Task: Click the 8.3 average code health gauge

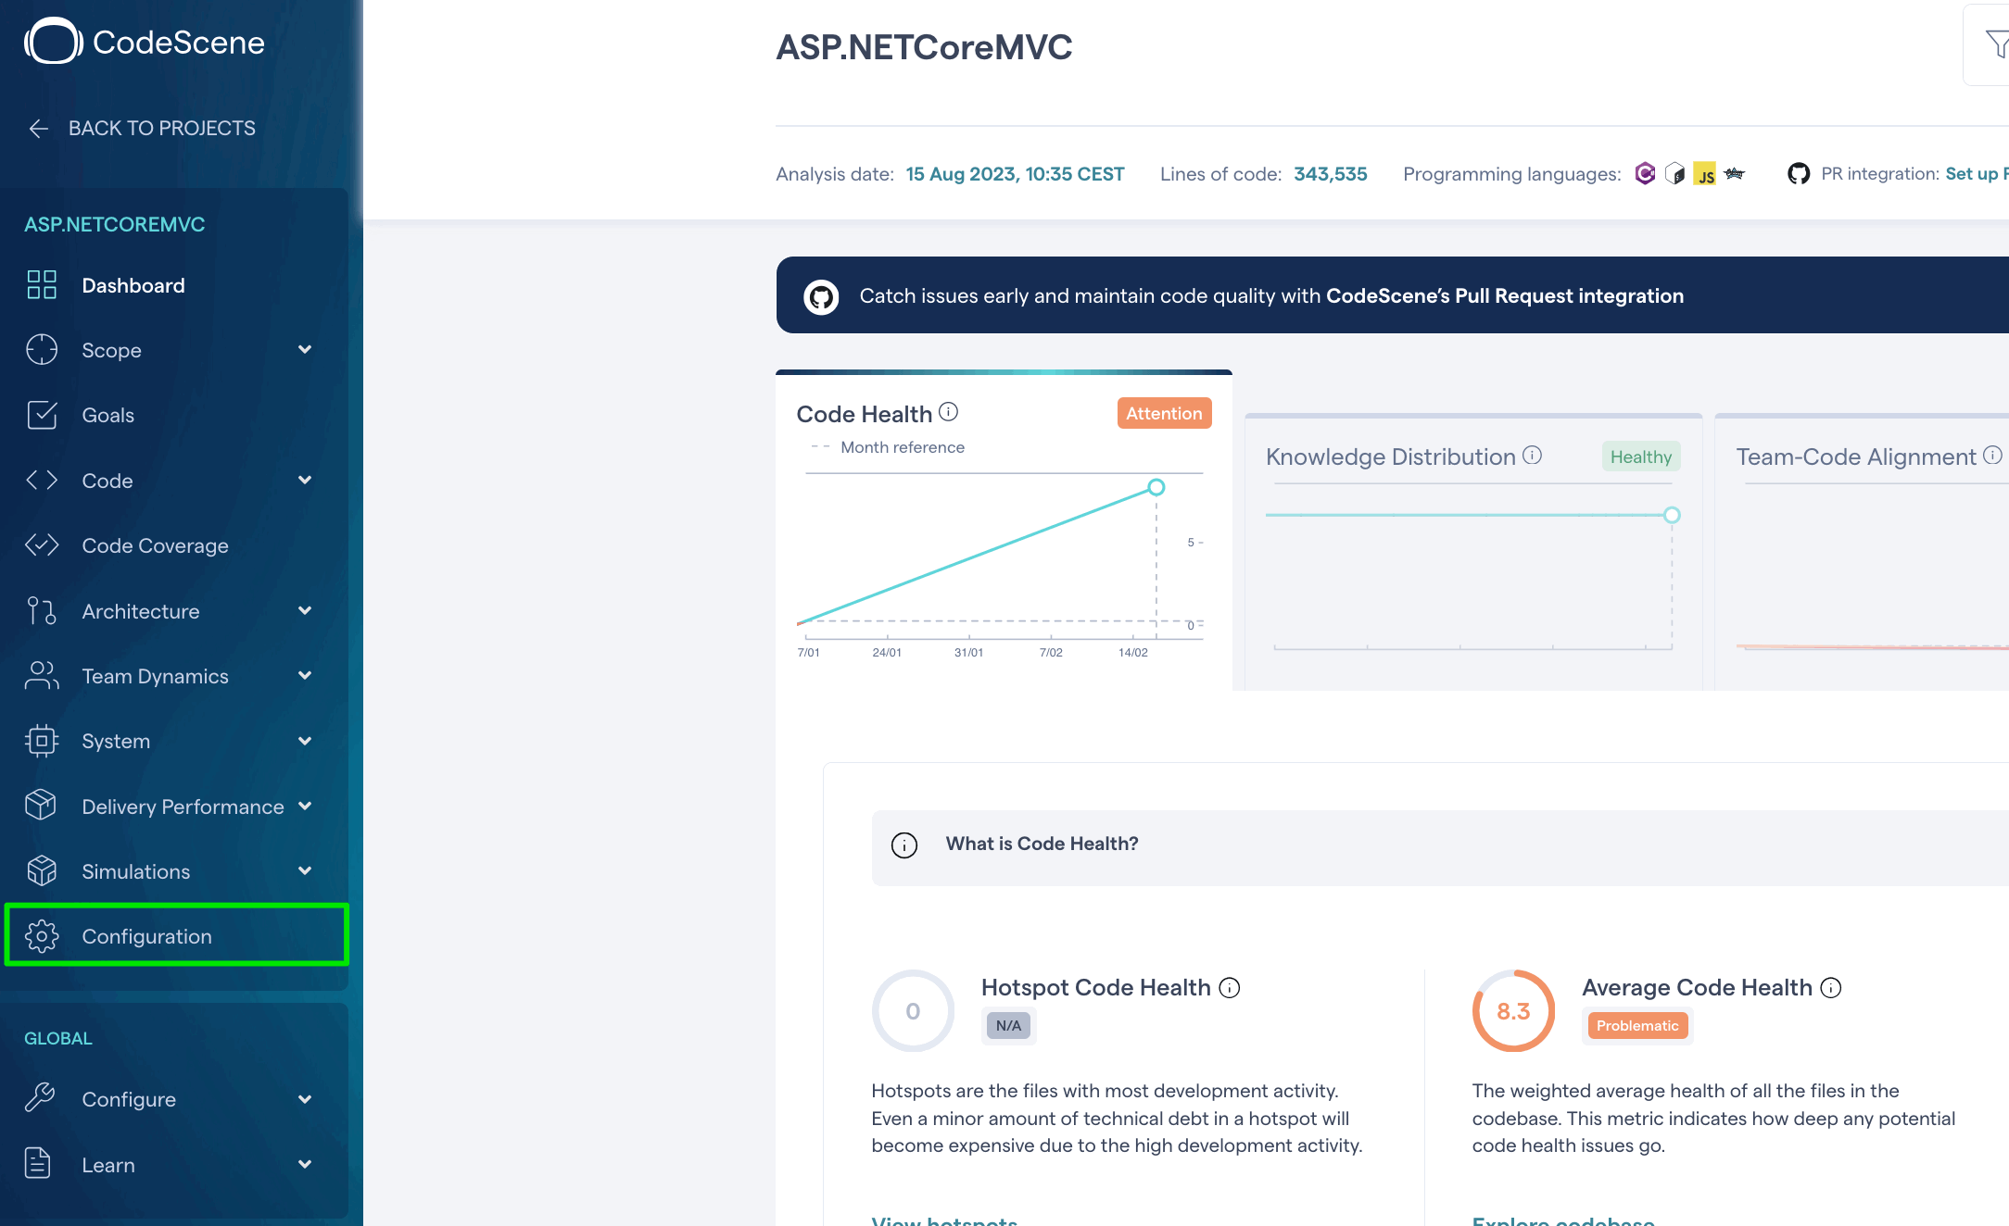Action: [1513, 1011]
